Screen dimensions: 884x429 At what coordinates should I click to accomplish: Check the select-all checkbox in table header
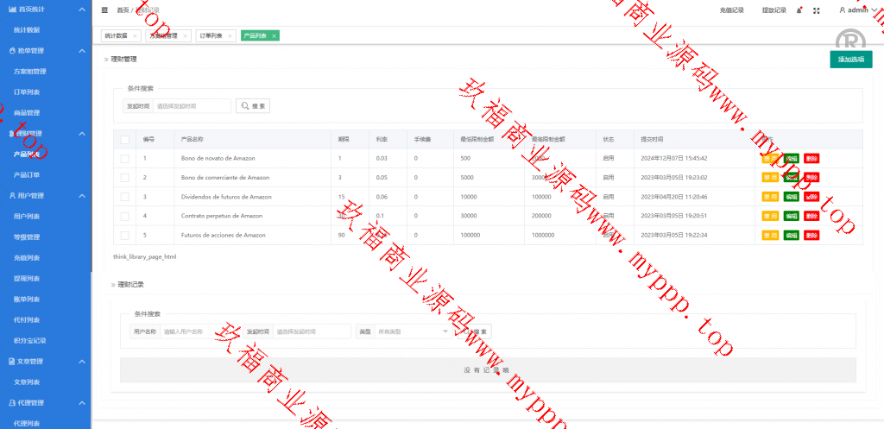point(124,139)
